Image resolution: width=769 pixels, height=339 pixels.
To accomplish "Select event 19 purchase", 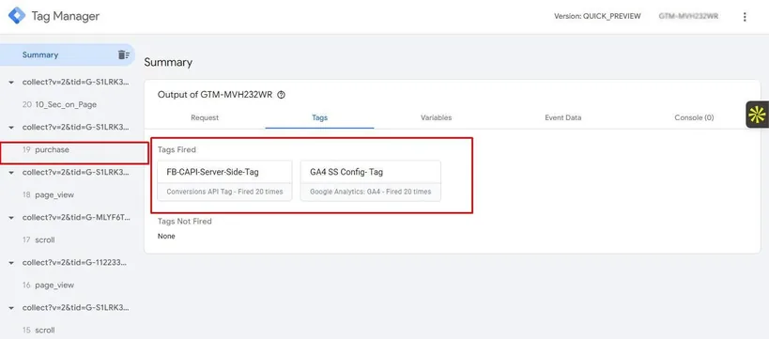I will [x=46, y=149].
